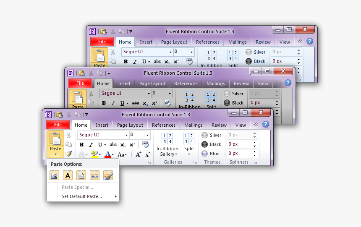Switch to Insert tab in front window
361x227 pixels.
[x=102, y=125]
